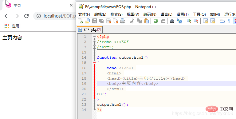
Task: Click the Notepad++ title bar app icon
Action: pos(81,7)
